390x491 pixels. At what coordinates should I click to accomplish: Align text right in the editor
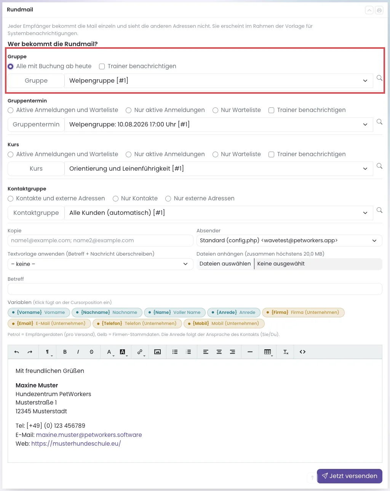click(232, 352)
